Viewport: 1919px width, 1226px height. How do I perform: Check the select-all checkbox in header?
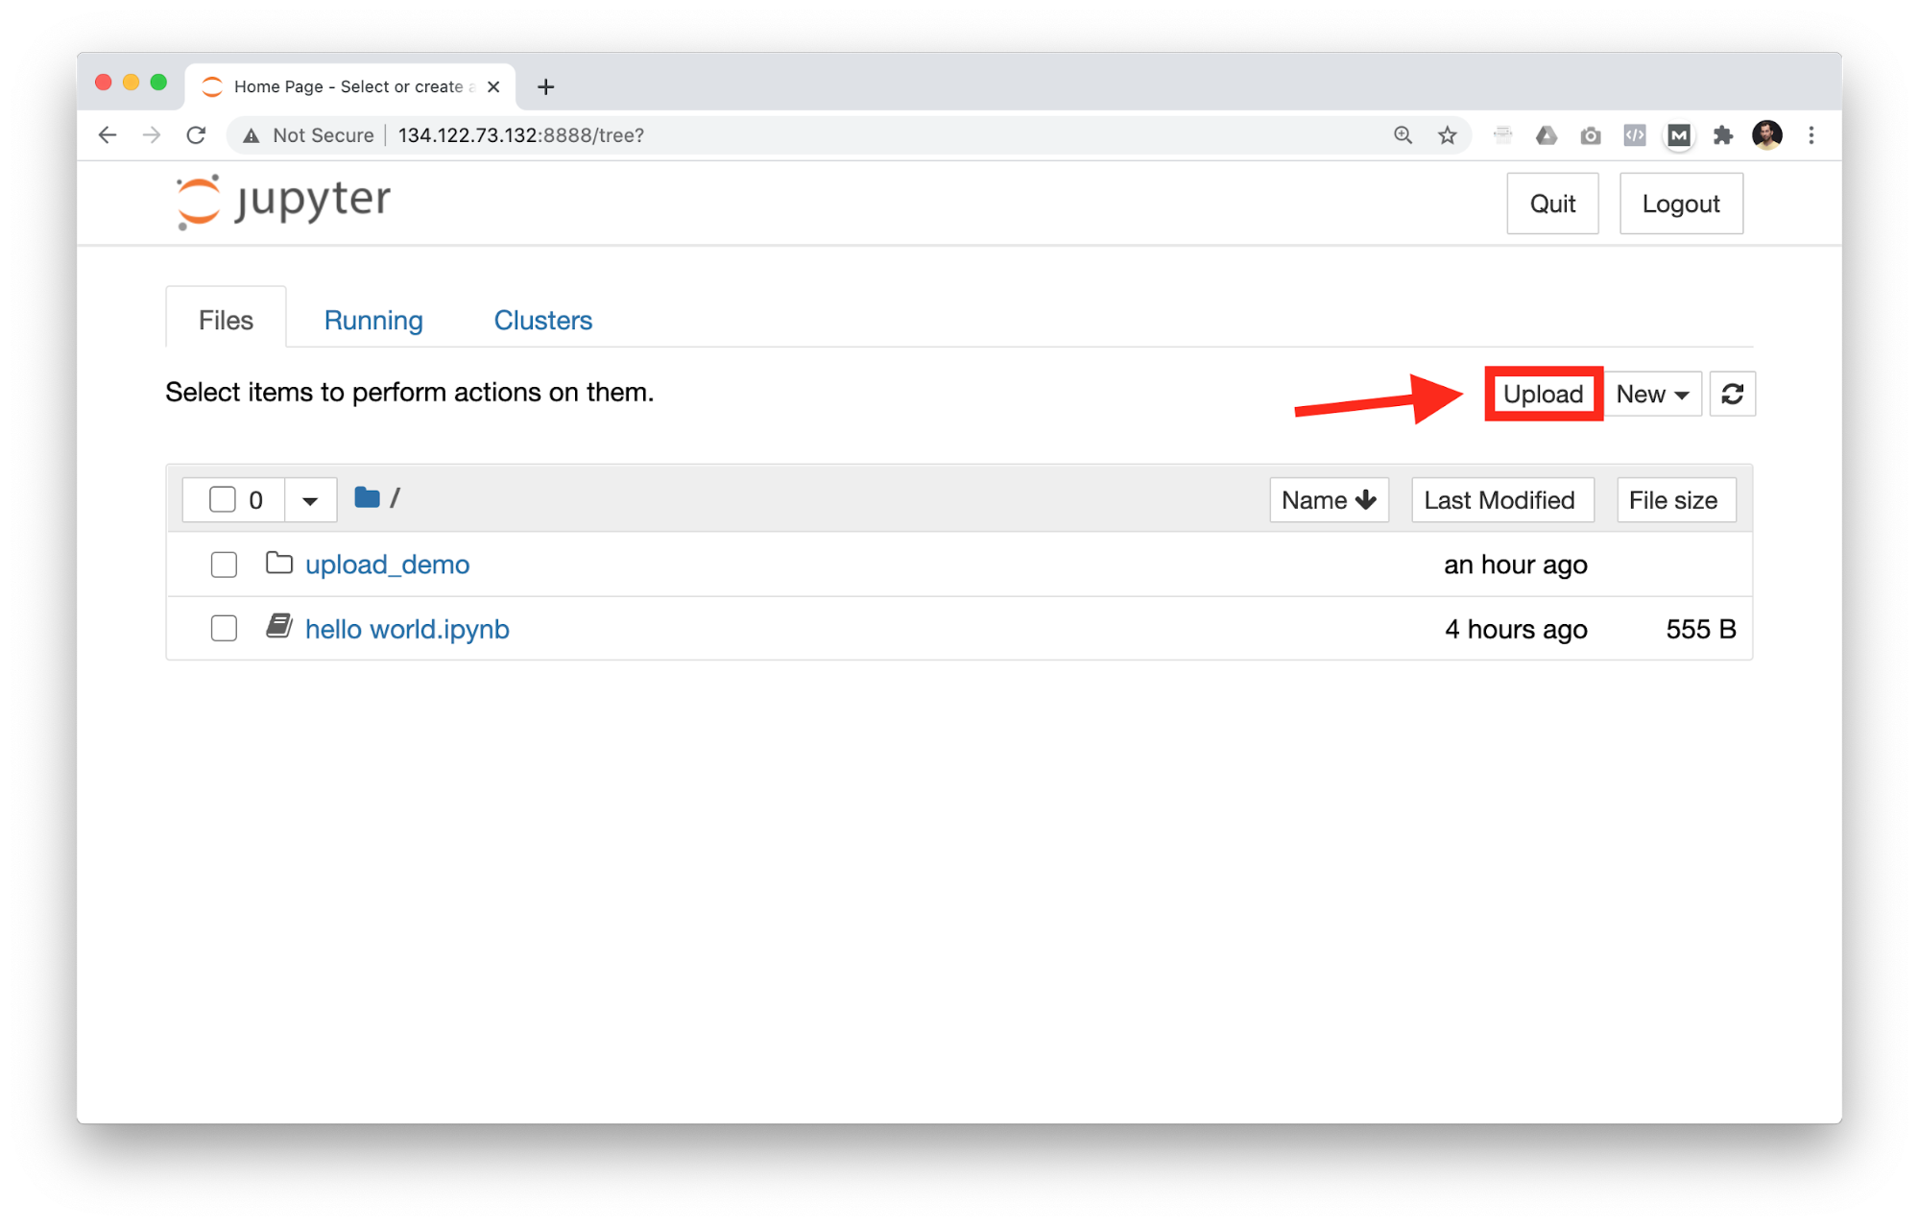point(223,499)
